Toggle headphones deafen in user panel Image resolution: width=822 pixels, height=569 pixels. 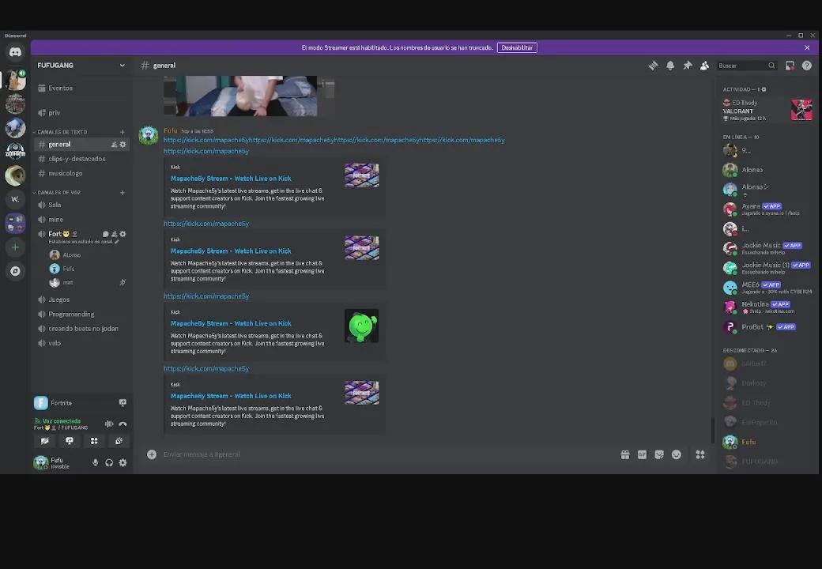(109, 463)
